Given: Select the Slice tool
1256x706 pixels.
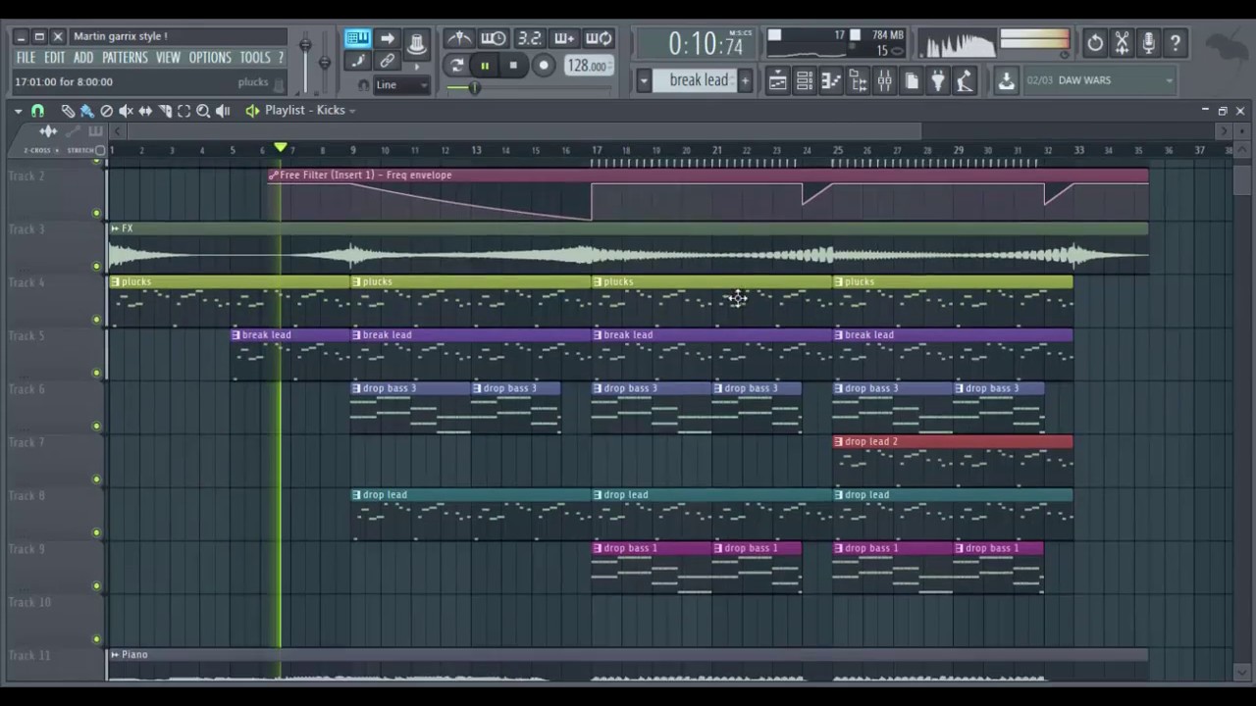Looking at the screenshot, I should pos(165,111).
